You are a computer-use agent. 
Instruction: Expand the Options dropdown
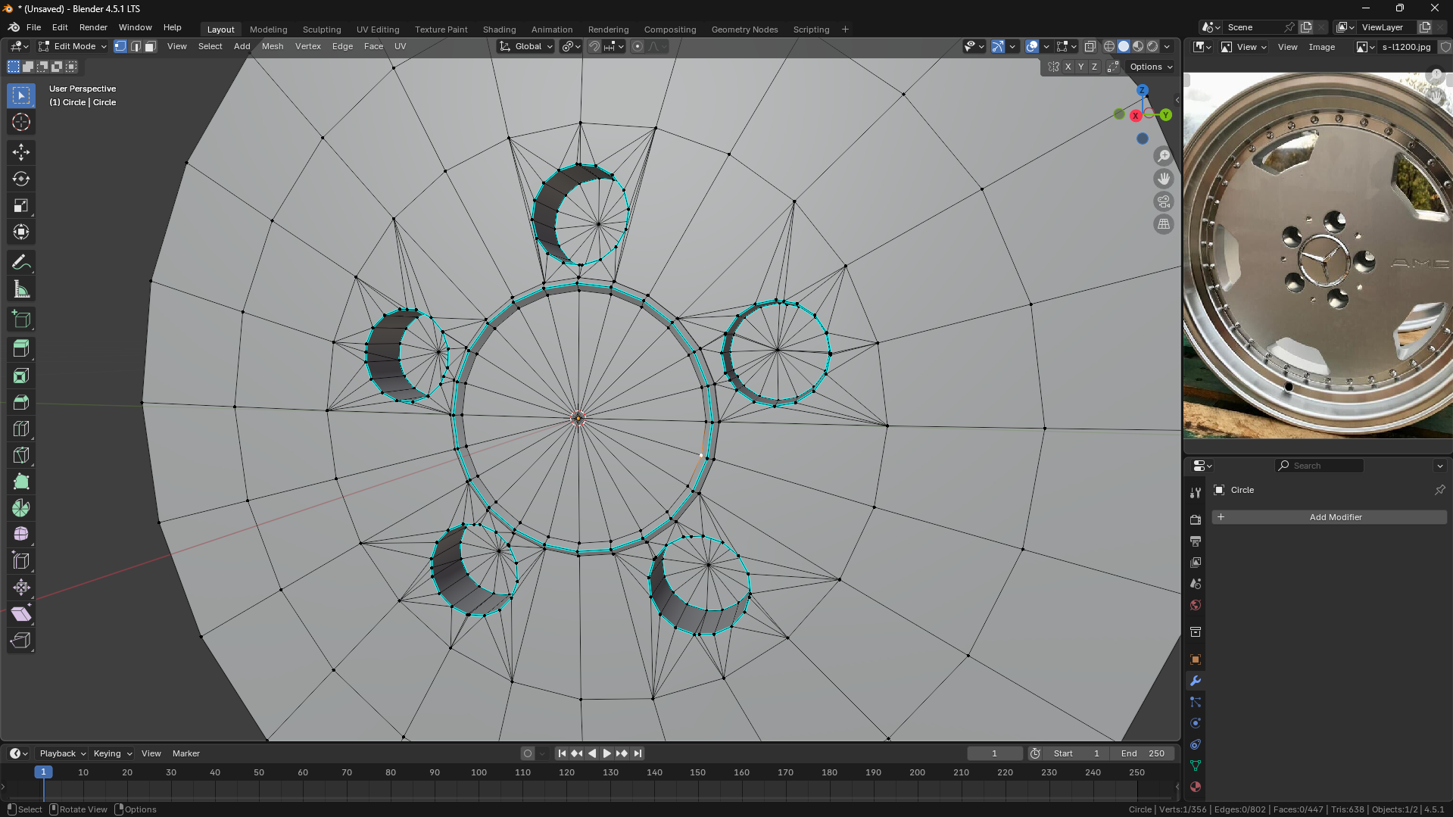pos(1151,67)
